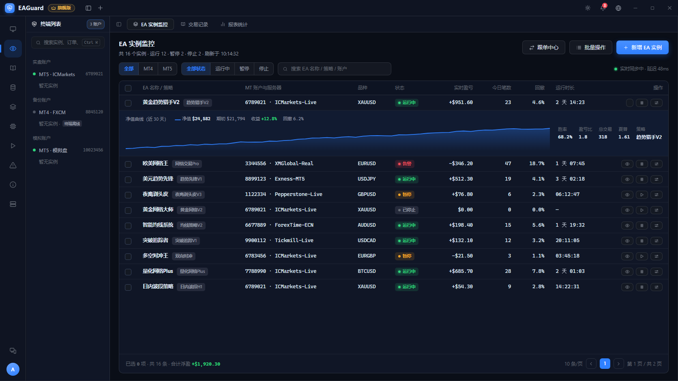Viewport: 678px width, 381px height.
Task: Toggle light theme with the sun icon
Action: tap(588, 8)
